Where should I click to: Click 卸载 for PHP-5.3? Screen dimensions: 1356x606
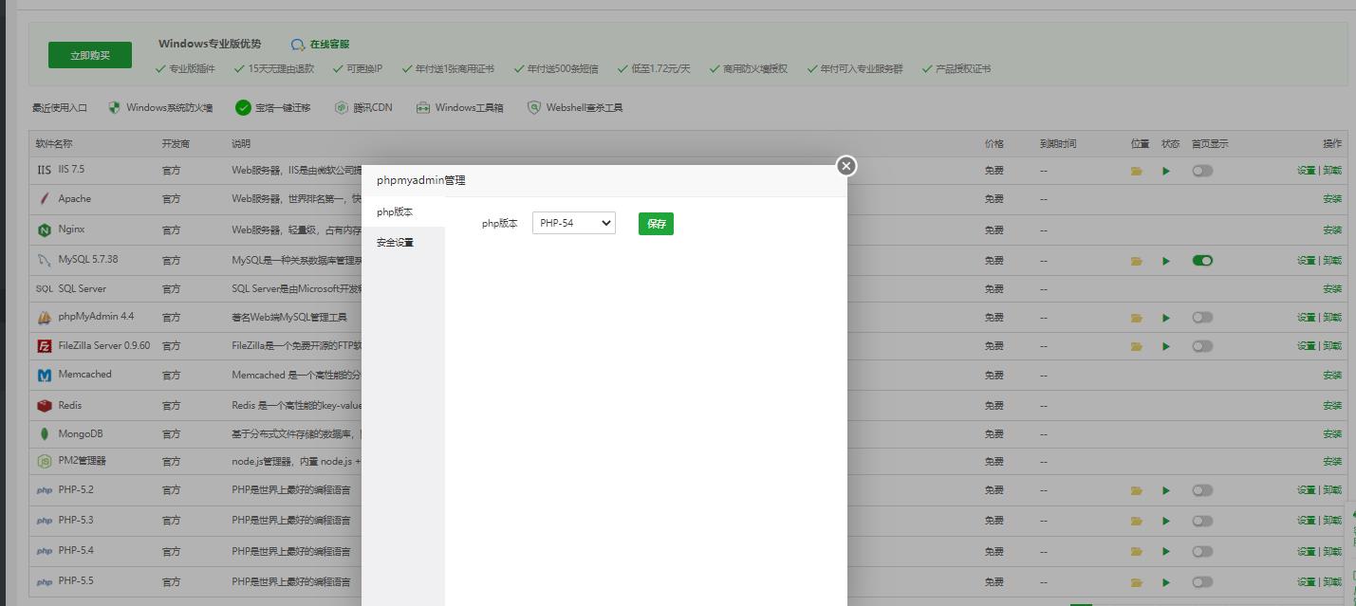tap(1332, 522)
